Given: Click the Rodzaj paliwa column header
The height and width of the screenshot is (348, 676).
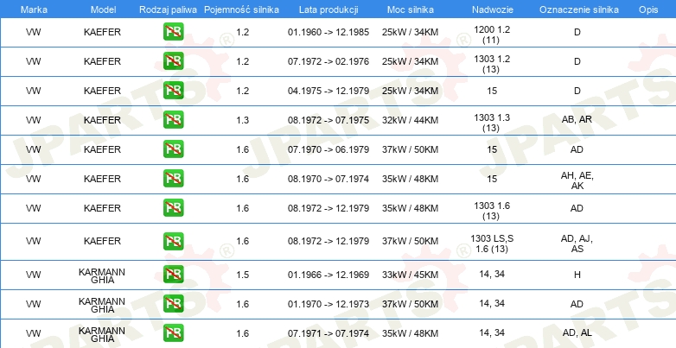Looking at the screenshot, I should click(169, 9).
